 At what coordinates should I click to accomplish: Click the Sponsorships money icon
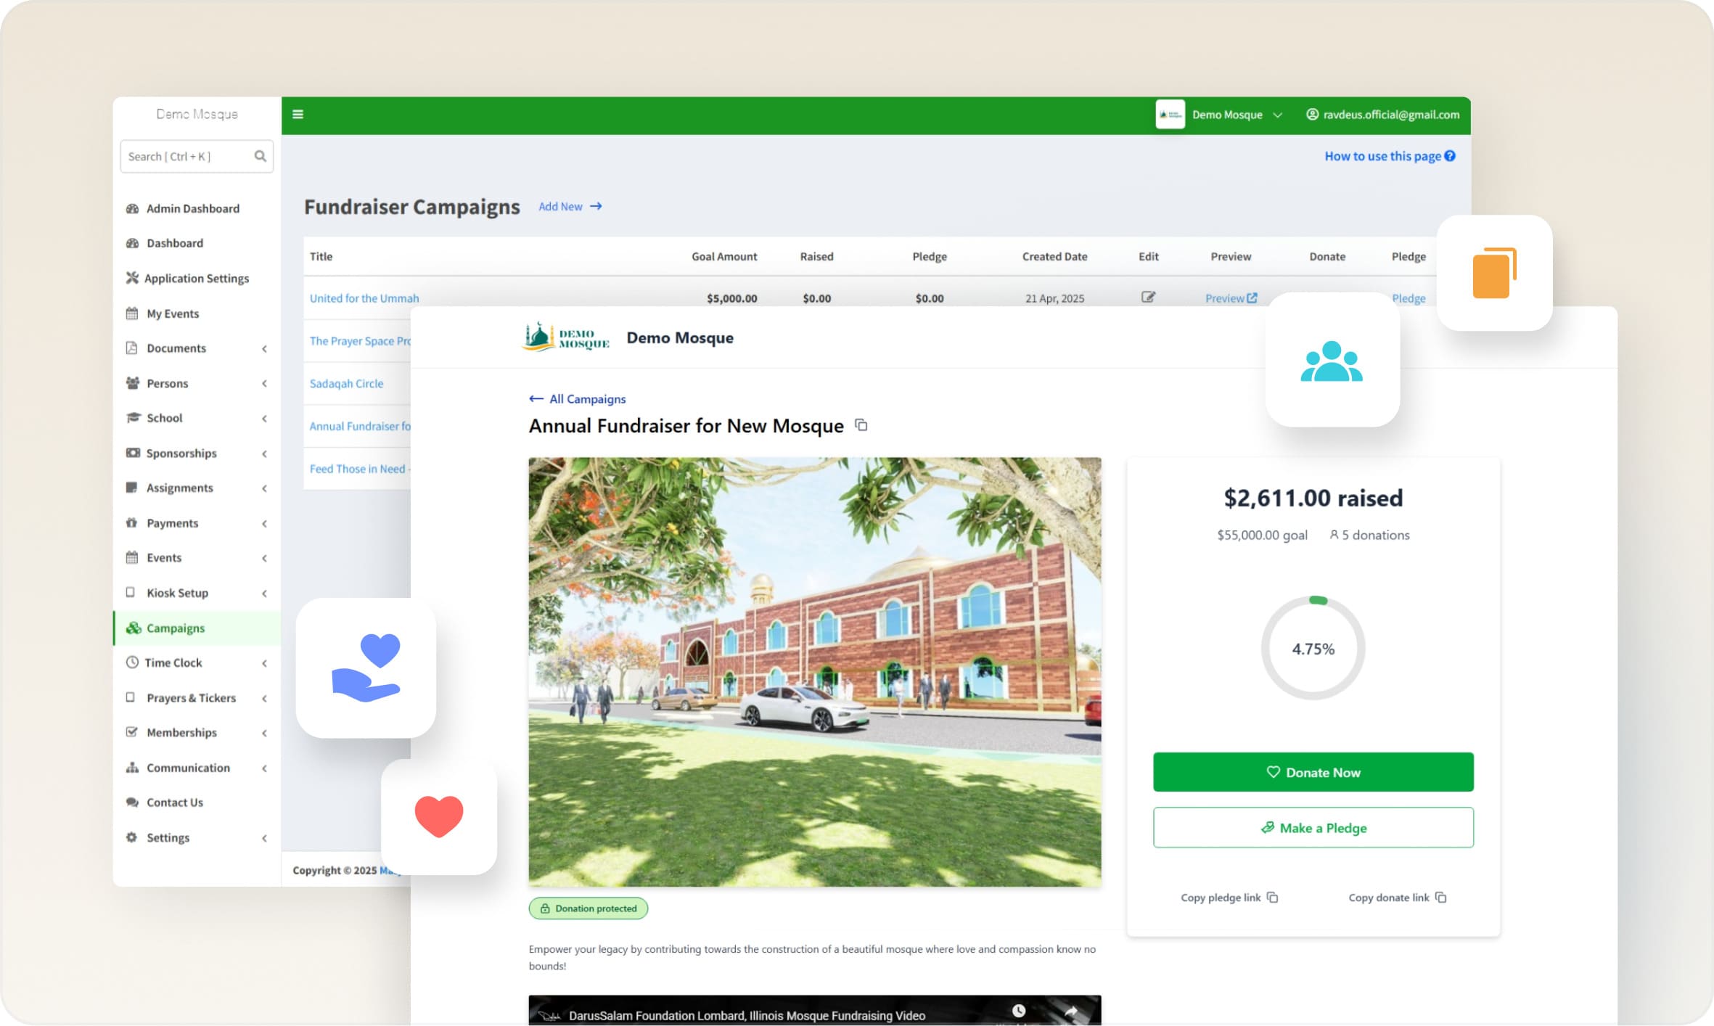coord(132,453)
